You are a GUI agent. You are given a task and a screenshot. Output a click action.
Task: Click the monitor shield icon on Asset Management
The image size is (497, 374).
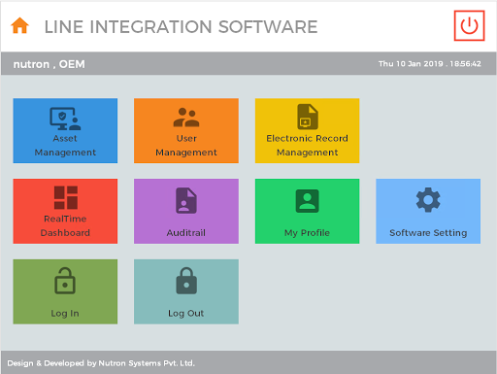pyautogui.click(x=65, y=119)
